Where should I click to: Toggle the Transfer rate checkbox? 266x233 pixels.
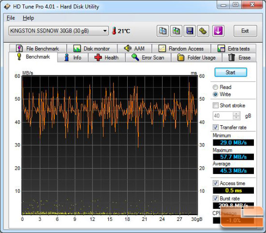pos(215,127)
